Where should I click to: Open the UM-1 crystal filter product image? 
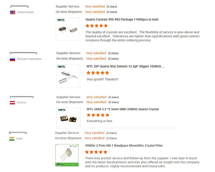pyautogui.click(x=67, y=155)
